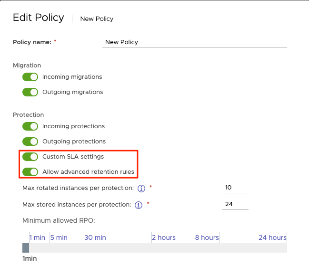
Task: Choose the 24 hours RPO label
Action: [272, 237]
